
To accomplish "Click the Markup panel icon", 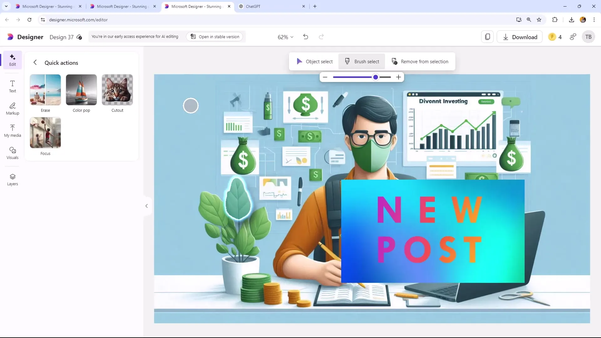I will click(13, 109).
